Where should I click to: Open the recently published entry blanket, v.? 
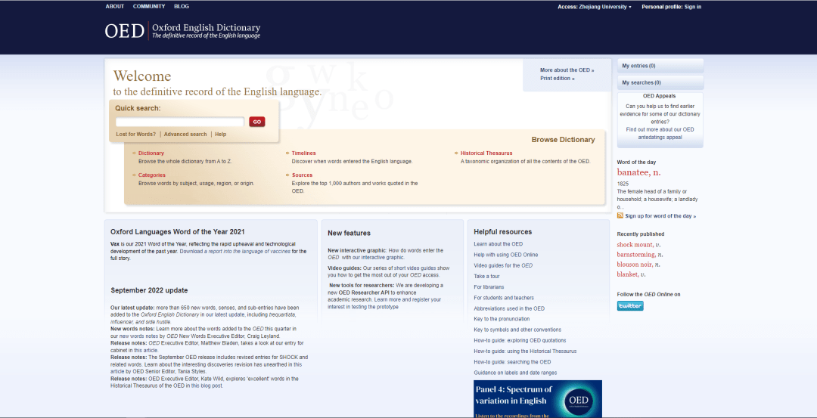click(x=631, y=274)
